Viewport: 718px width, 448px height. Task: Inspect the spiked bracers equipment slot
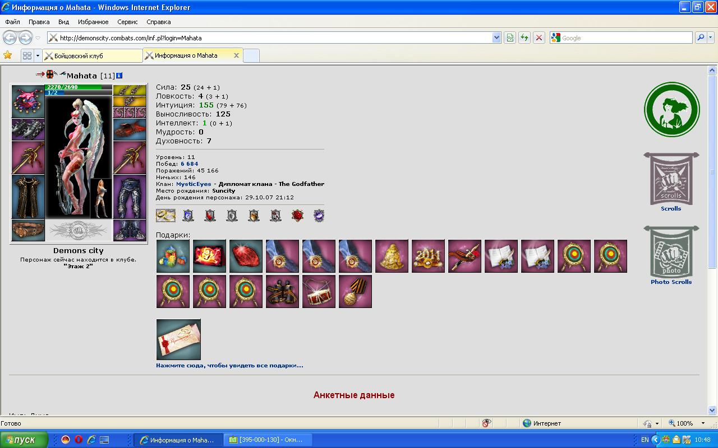(28, 129)
